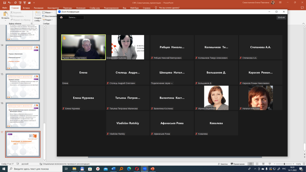Open the MathType ribbon tab

point(134,8)
